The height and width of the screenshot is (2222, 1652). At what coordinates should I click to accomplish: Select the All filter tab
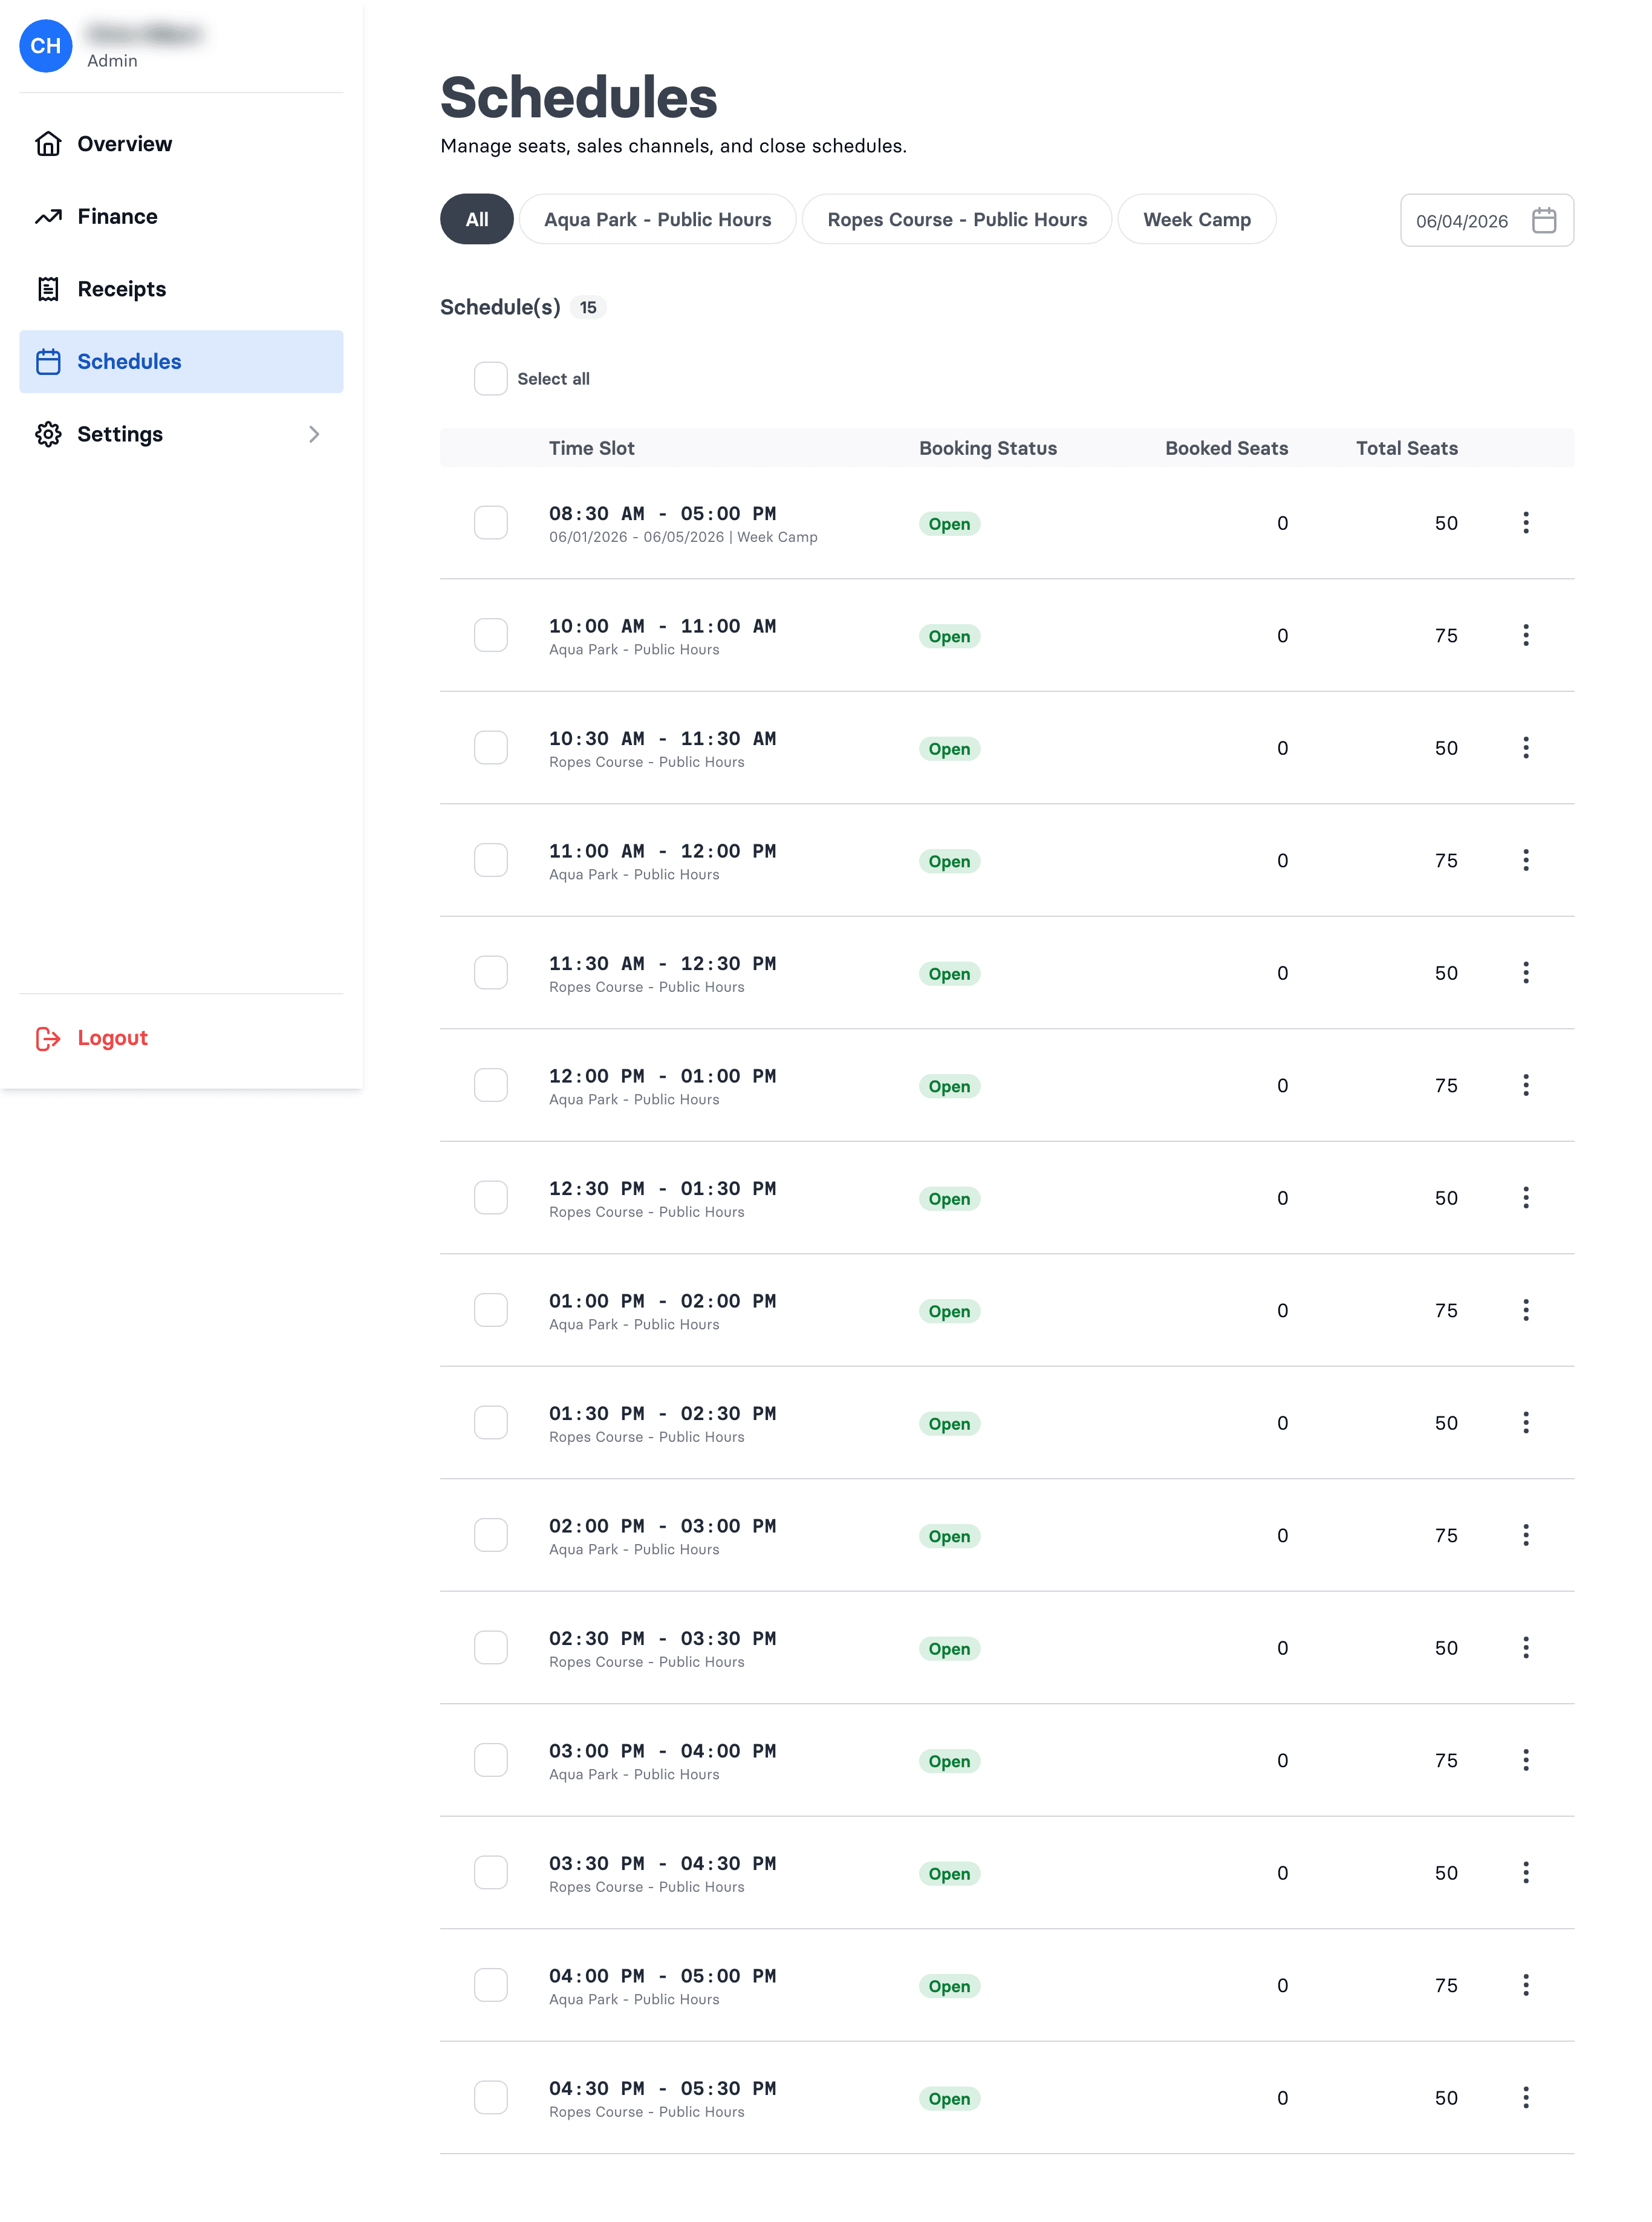[x=477, y=220]
